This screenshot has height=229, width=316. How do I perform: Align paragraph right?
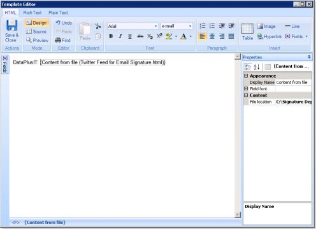pos(222,36)
